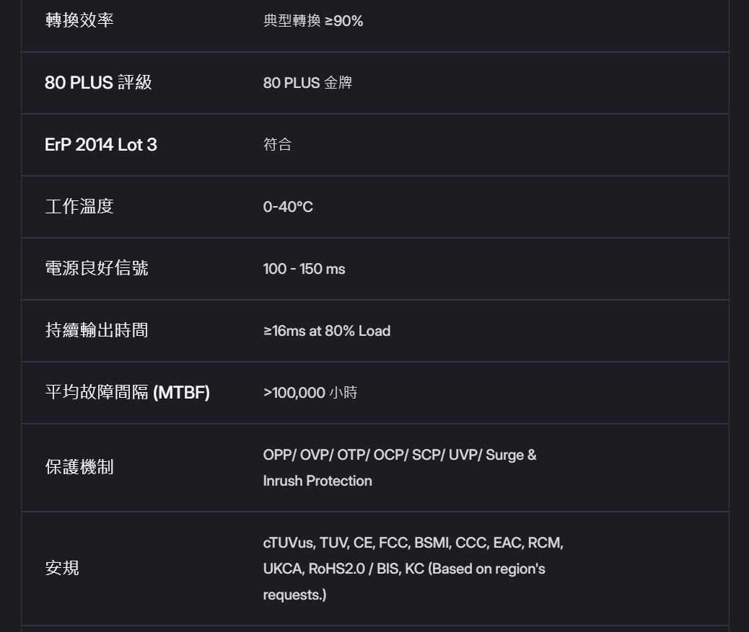This screenshot has height=632, width=749.
Task: Click the cTUVus, TUV, CE certifications line
Action: pyautogui.click(x=413, y=543)
